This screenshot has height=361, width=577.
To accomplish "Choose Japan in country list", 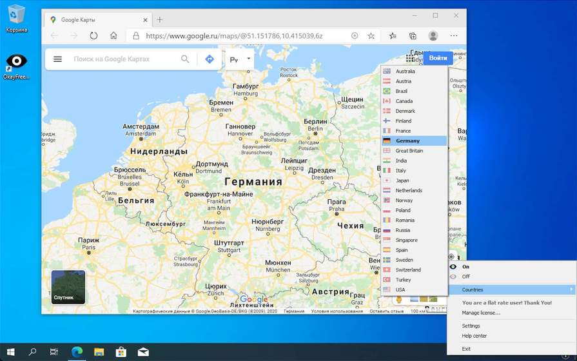I will [x=415, y=180].
